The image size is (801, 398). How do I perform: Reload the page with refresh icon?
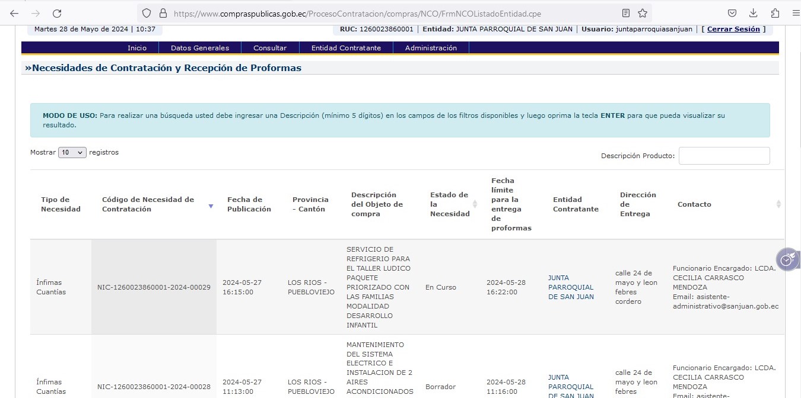click(x=57, y=13)
